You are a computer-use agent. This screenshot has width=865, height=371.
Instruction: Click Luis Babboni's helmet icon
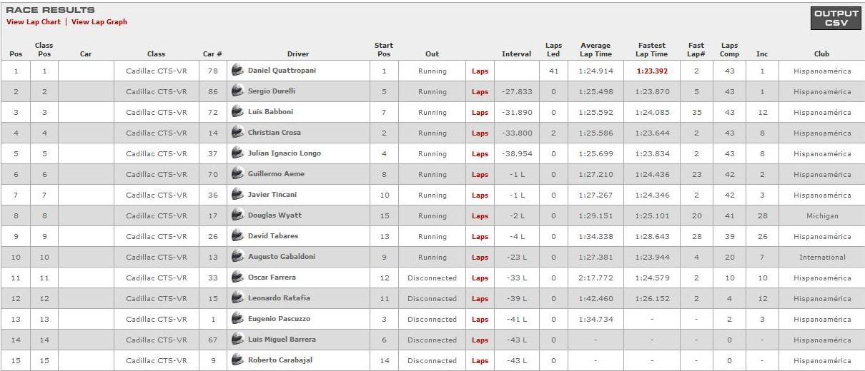(238, 112)
